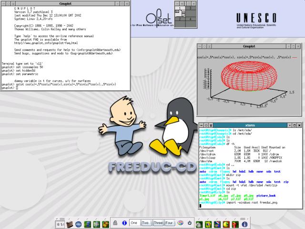Select desktop 2 in the floating pager window
Viewport: 305px width, 229px height.
point(180,22)
